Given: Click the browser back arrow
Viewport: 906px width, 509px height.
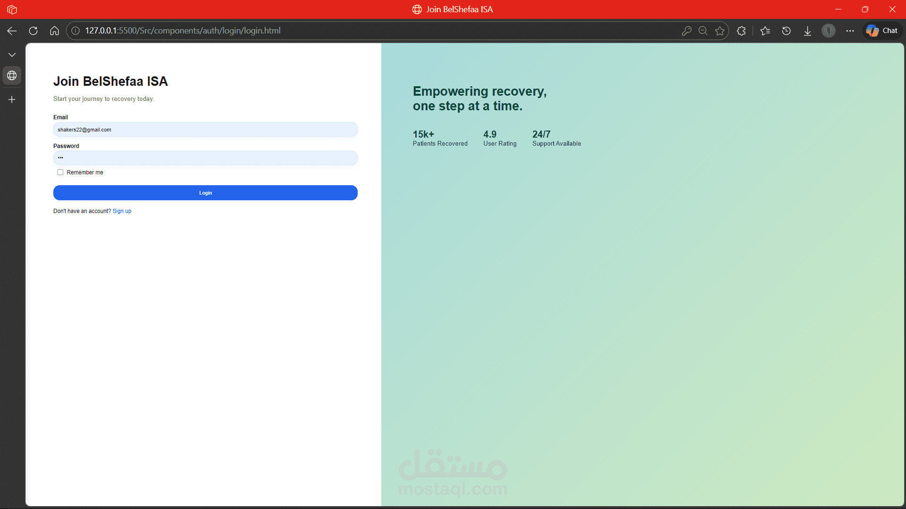Looking at the screenshot, I should pyautogui.click(x=12, y=31).
